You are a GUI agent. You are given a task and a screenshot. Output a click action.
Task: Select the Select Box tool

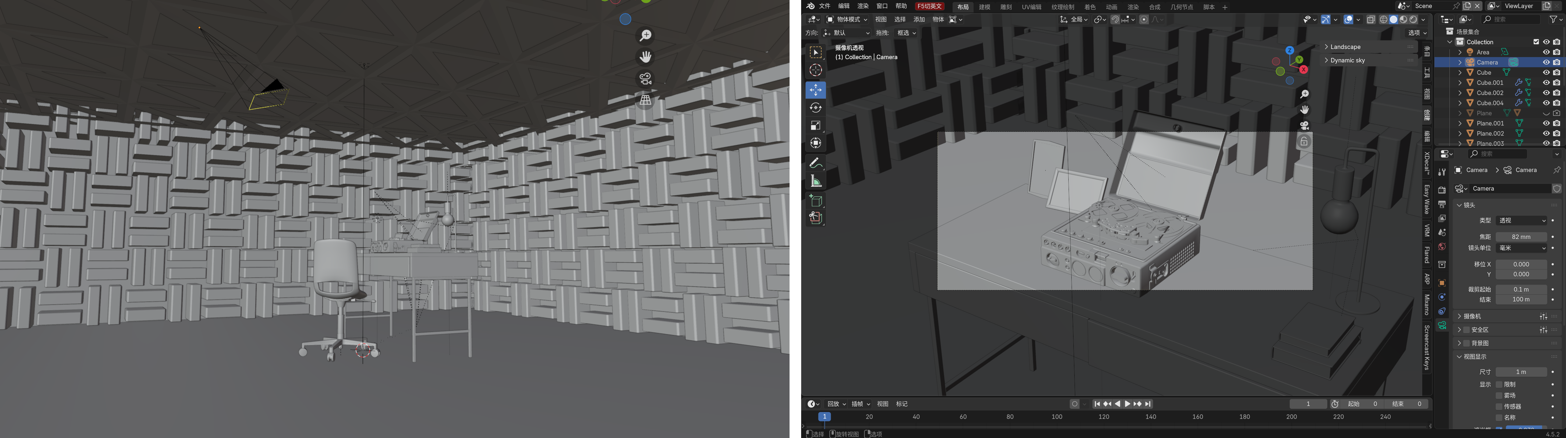(815, 52)
